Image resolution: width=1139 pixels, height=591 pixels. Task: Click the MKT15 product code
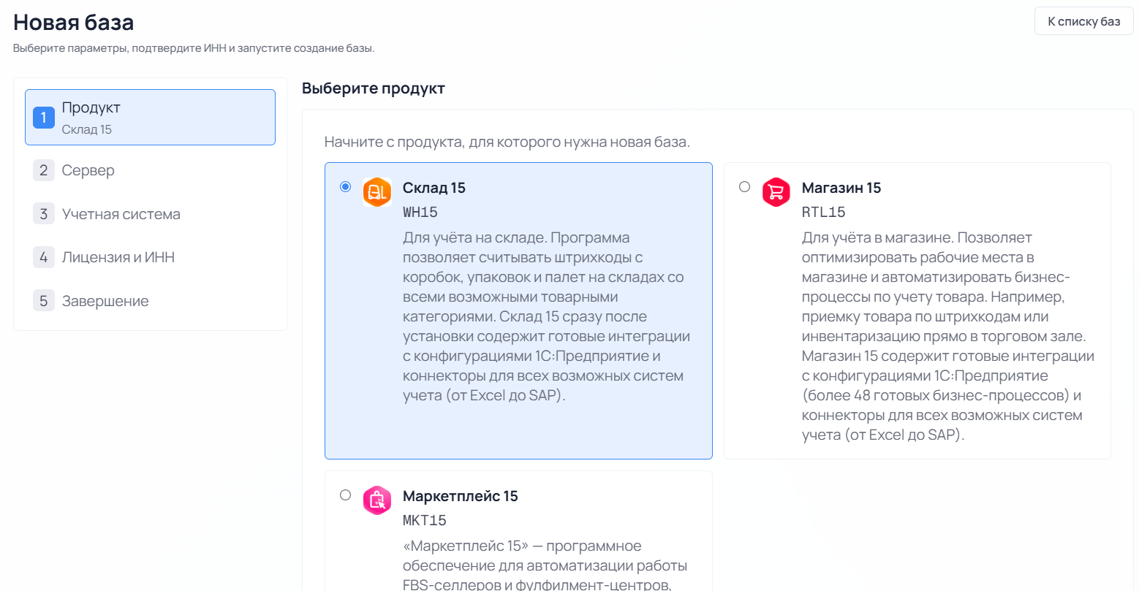[x=425, y=521]
